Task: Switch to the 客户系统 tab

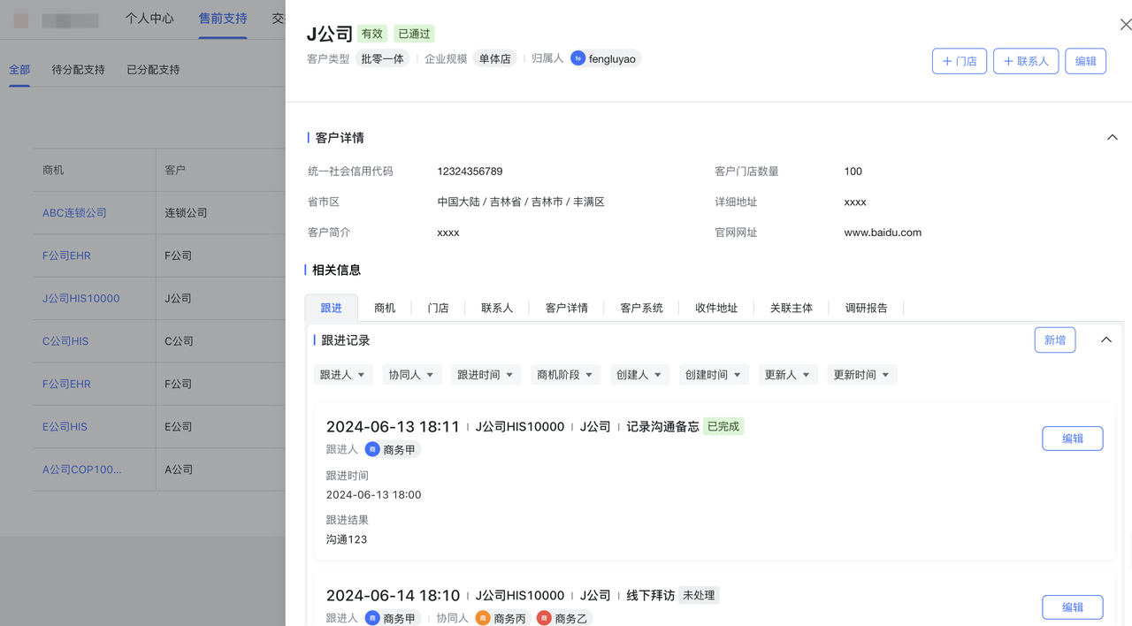Action: 642,308
